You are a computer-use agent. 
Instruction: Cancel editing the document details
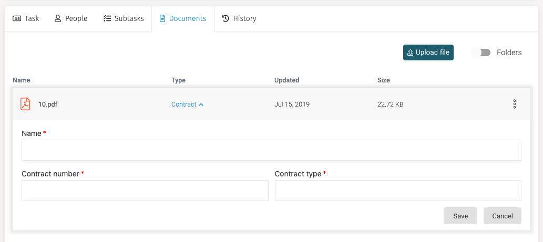503,216
